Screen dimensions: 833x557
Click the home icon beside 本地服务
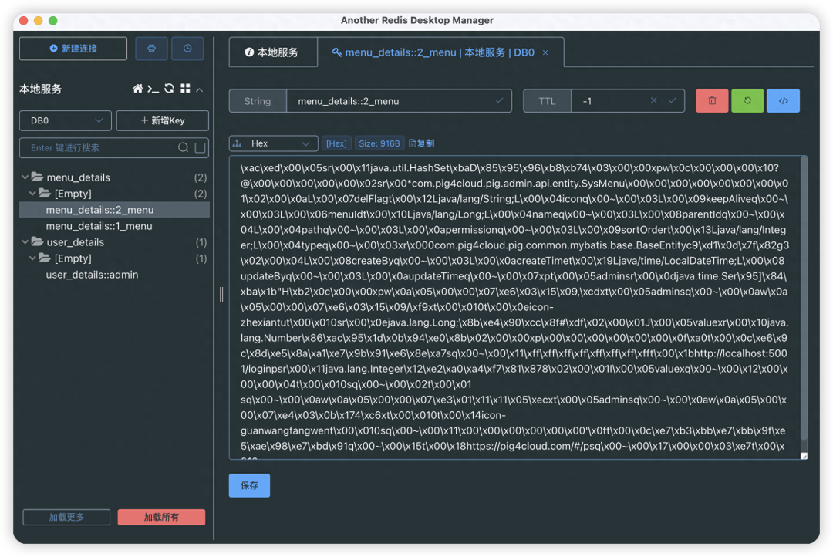tap(138, 89)
